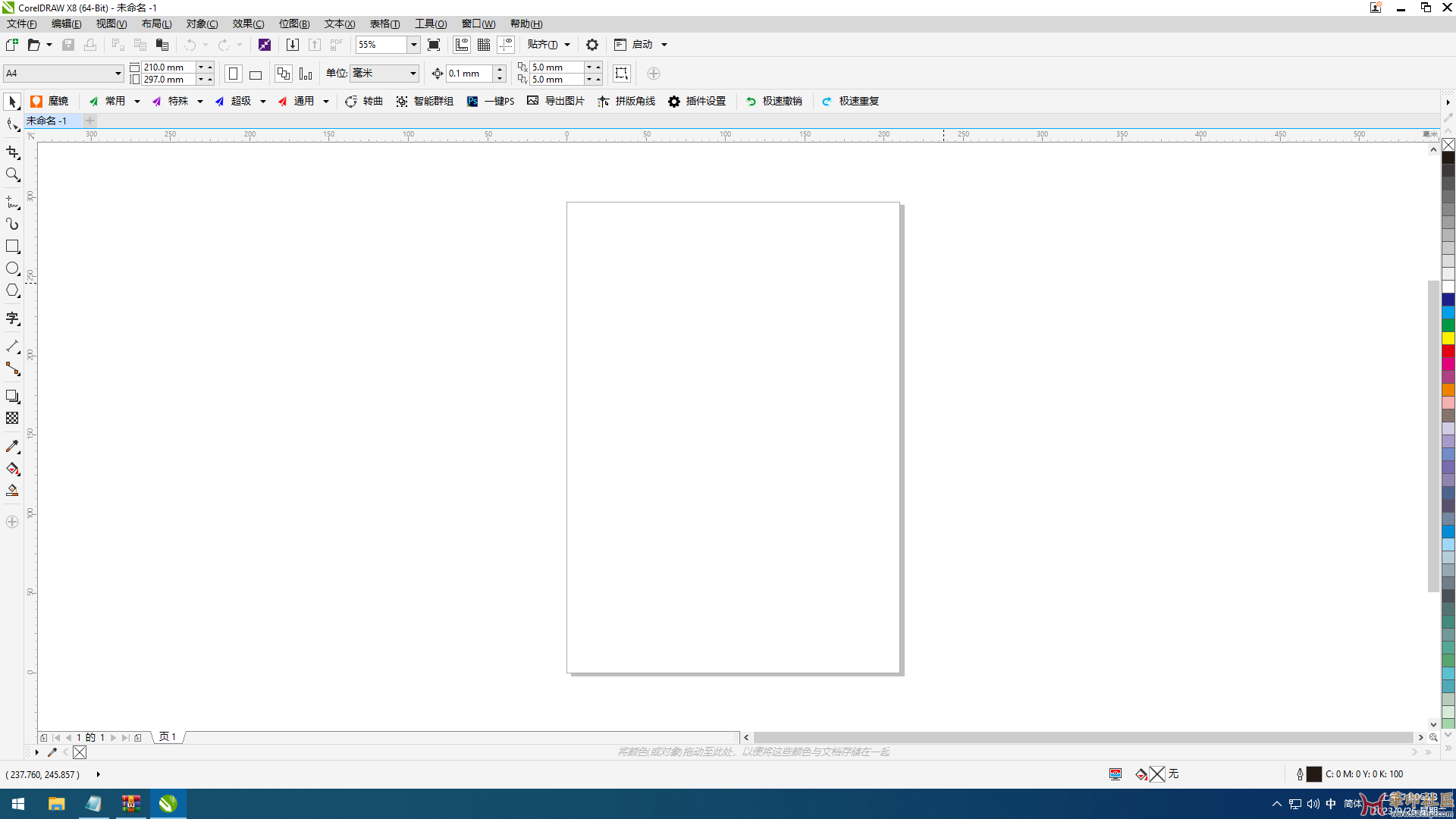Expand the A4 page size dropdown
Screen dimensions: 1456x819
pos(118,74)
